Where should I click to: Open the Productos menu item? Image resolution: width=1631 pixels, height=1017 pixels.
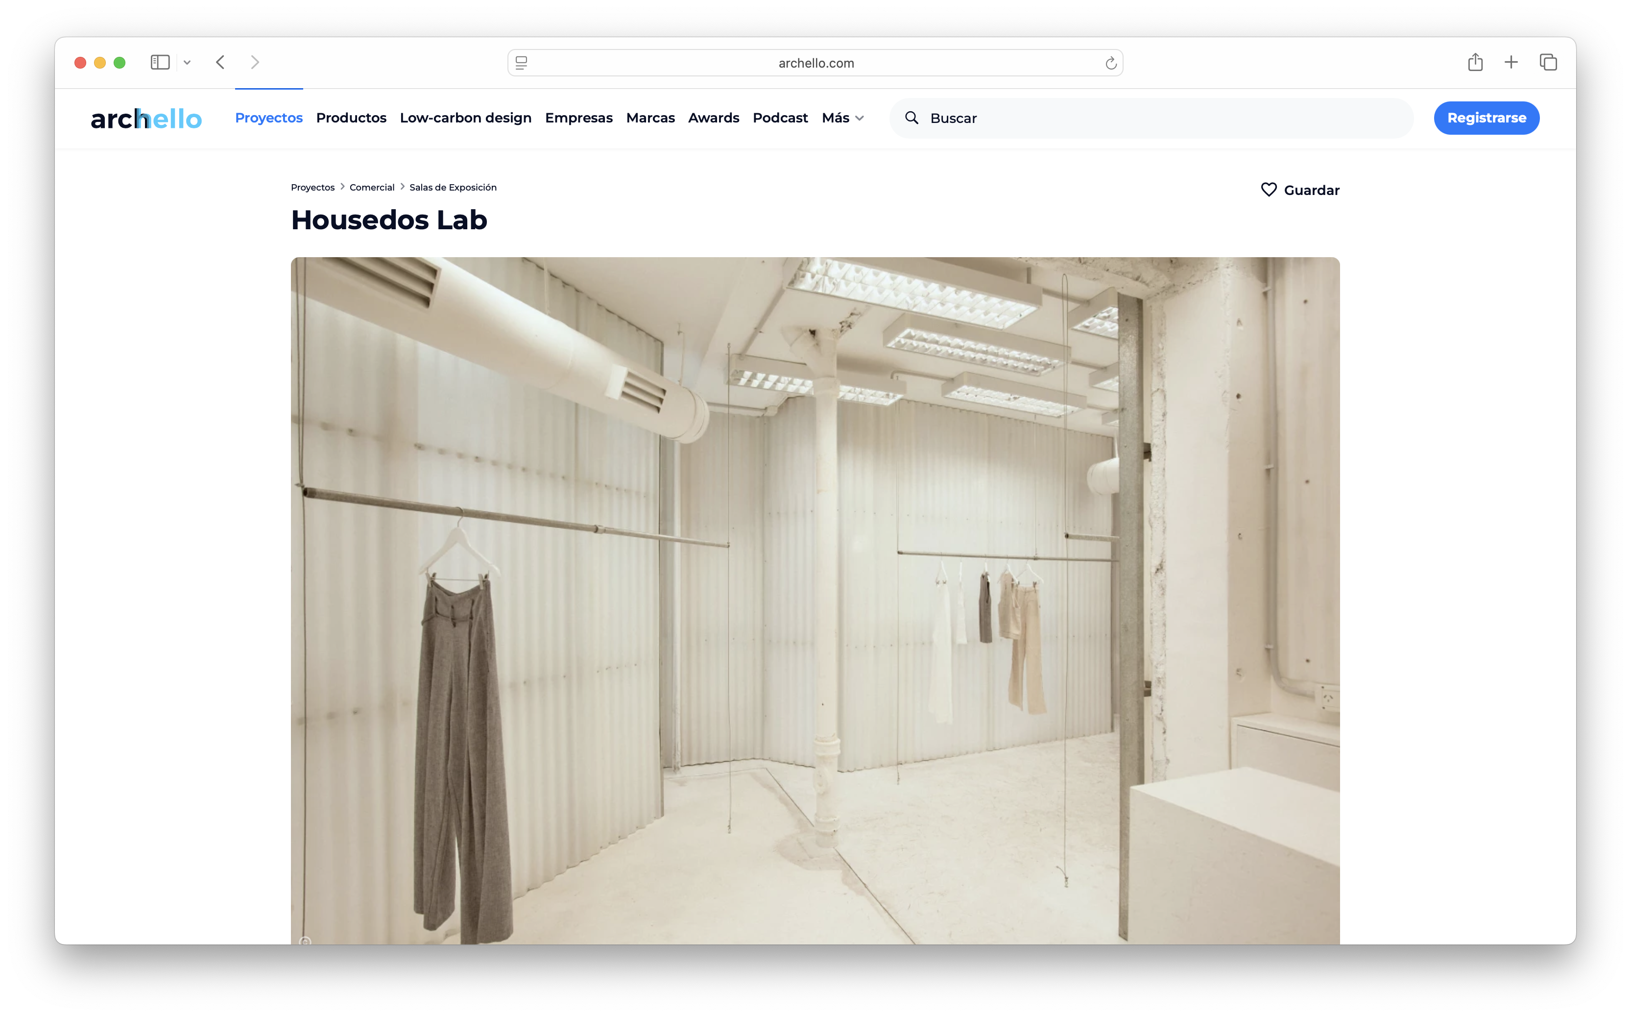point(351,118)
